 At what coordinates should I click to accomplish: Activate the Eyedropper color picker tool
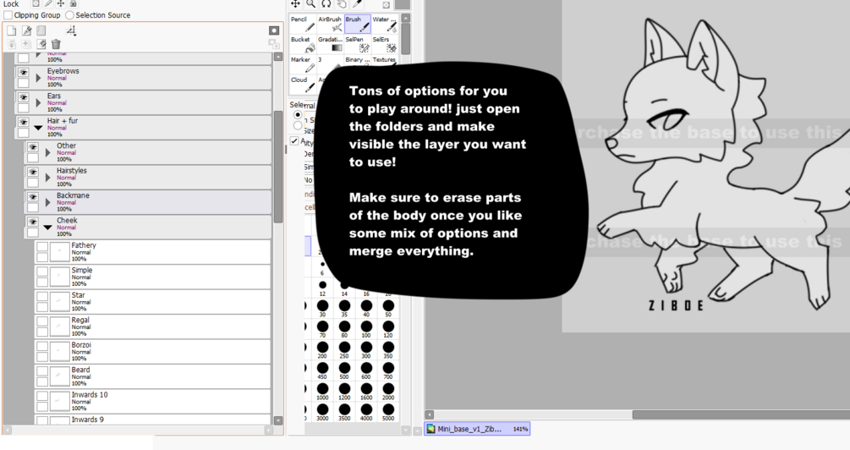[357, 3]
